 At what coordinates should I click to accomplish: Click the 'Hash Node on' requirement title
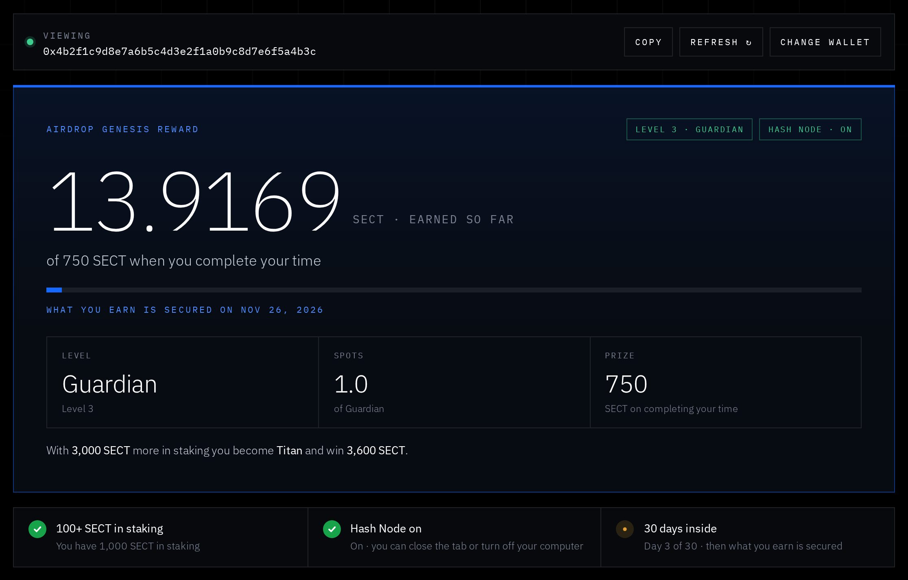pos(386,528)
